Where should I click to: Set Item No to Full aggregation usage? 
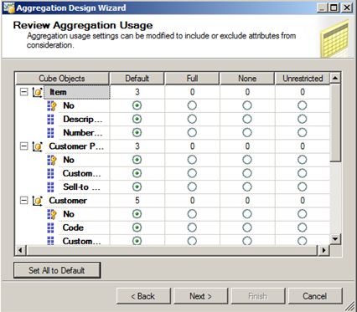click(x=192, y=105)
